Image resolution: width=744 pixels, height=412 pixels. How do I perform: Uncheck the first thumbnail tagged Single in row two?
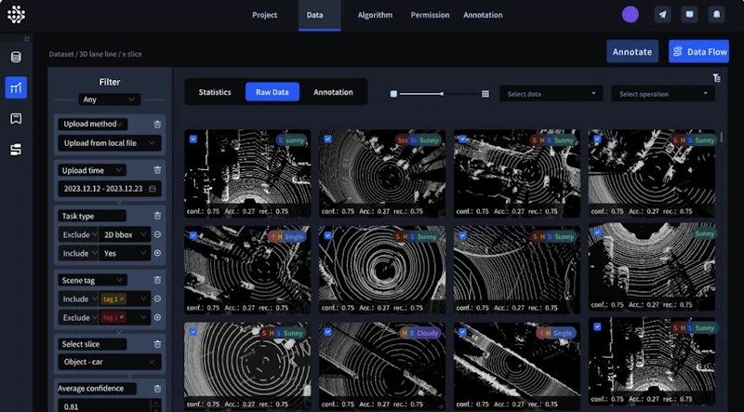tap(193, 235)
